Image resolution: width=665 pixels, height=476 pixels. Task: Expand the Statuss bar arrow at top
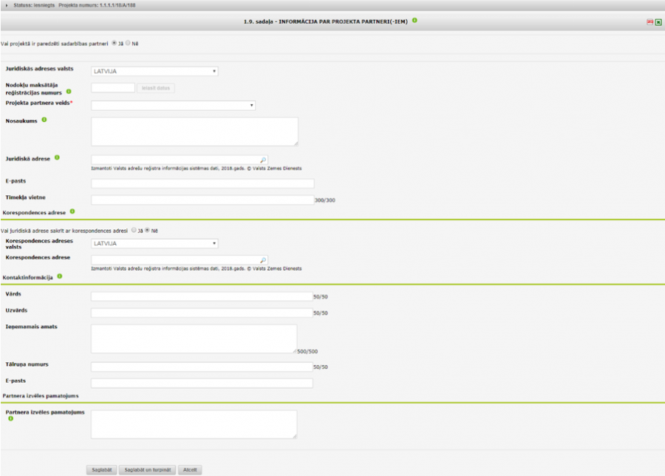tap(6, 5)
